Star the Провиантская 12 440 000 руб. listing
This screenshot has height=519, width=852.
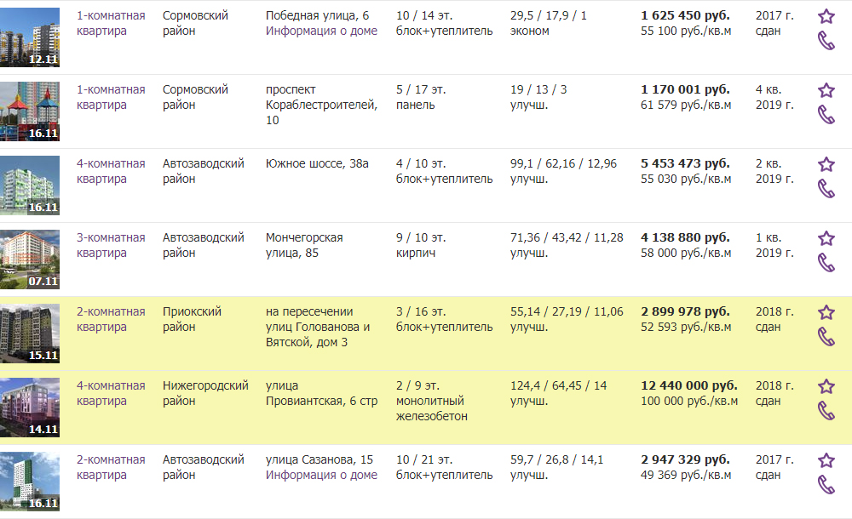click(x=826, y=386)
